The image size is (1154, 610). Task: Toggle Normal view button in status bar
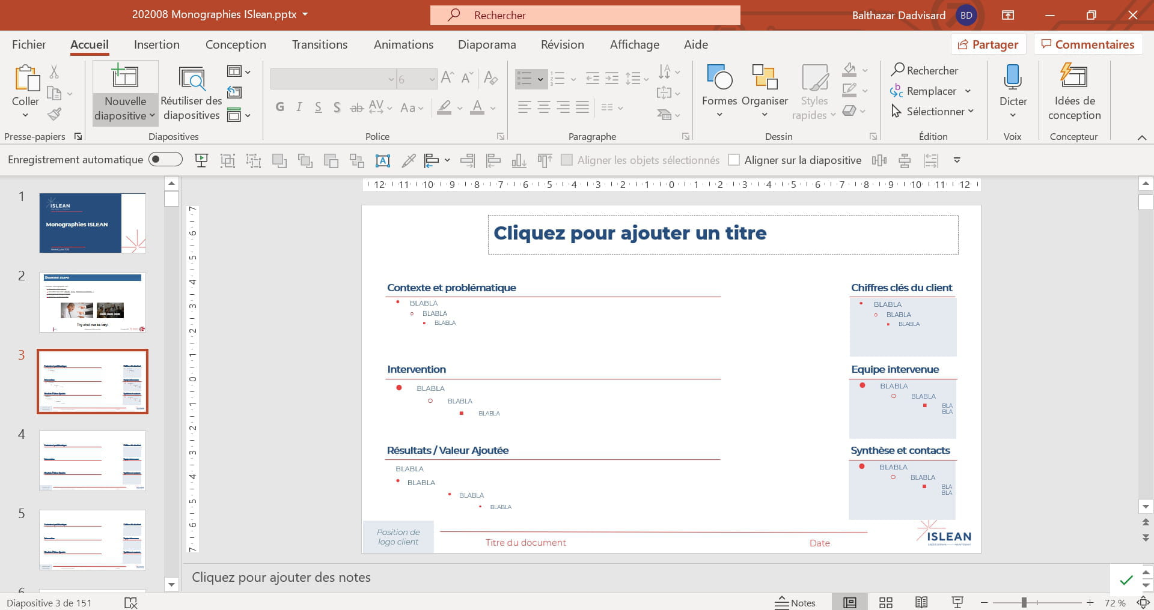tap(849, 602)
